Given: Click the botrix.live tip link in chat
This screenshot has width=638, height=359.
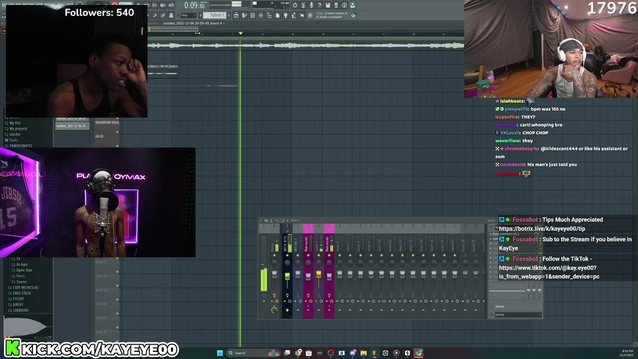Looking at the screenshot, I should [542, 228].
